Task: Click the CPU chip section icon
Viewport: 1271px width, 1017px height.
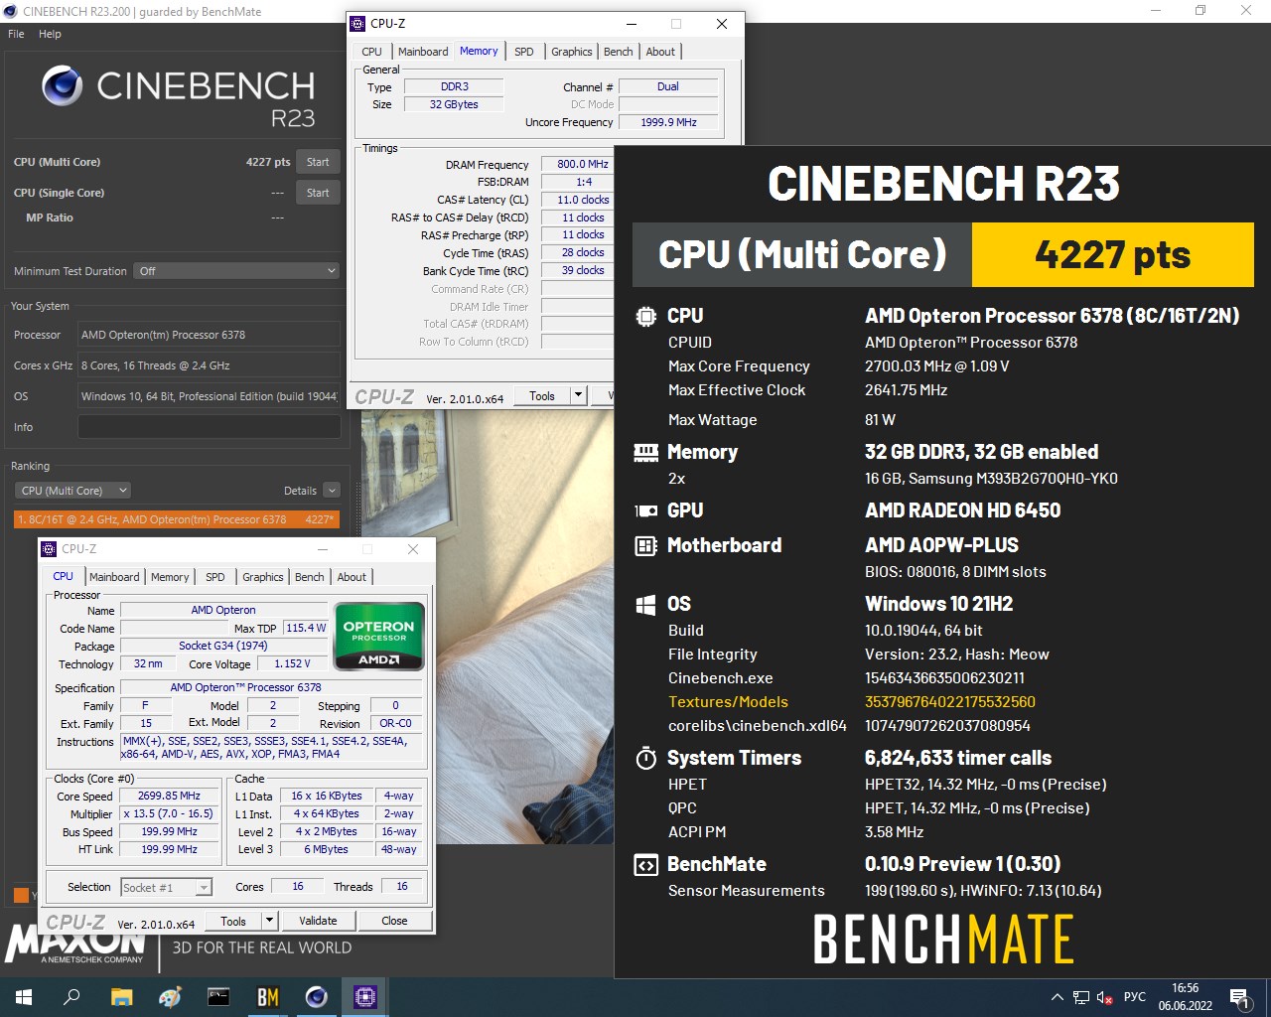Action: pos(645,316)
